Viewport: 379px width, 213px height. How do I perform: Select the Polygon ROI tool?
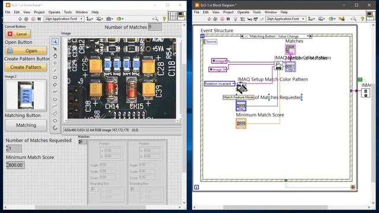point(55,99)
